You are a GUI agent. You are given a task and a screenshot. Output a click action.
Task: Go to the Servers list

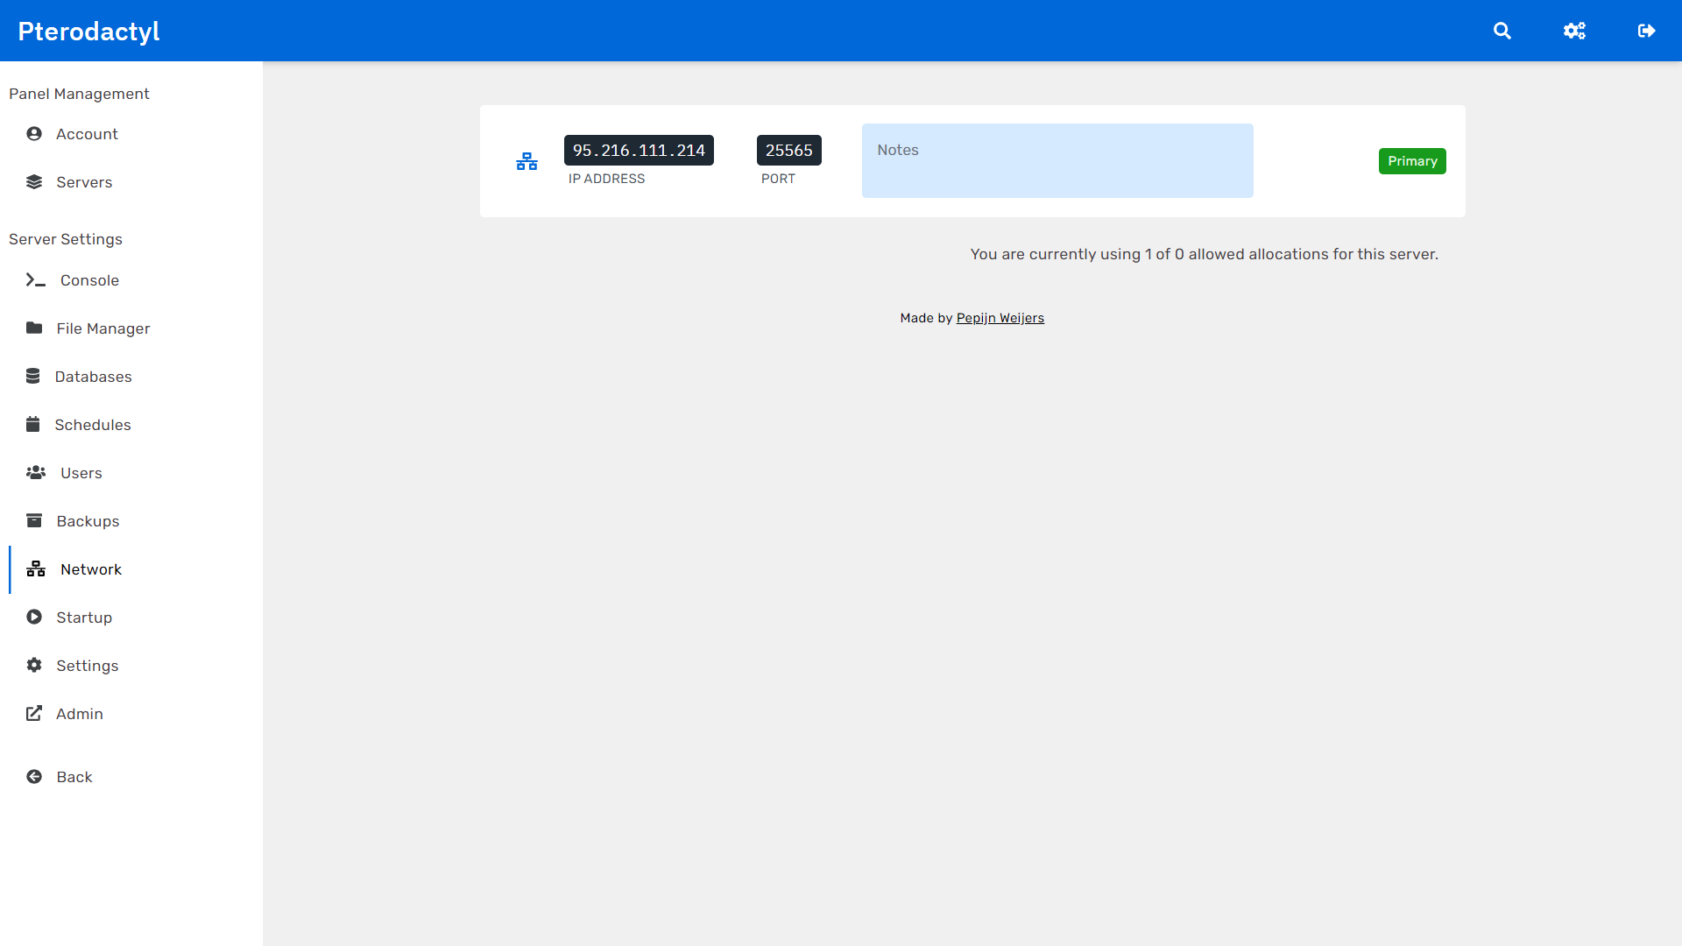pyautogui.click(x=84, y=182)
